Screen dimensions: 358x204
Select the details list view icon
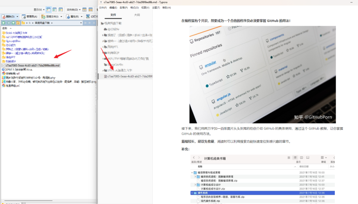(x=48, y=10)
